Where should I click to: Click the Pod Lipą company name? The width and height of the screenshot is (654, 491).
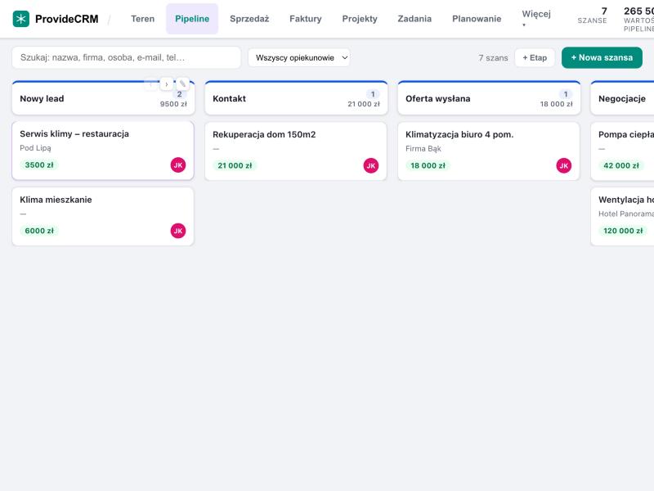[x=35, y=148]
